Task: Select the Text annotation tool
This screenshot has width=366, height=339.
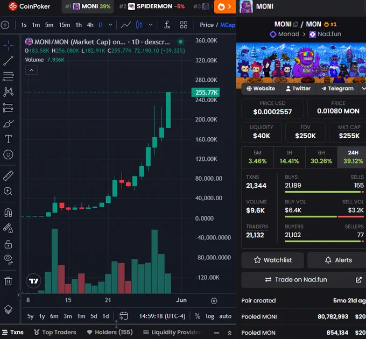Action: [x=9, y=139]
